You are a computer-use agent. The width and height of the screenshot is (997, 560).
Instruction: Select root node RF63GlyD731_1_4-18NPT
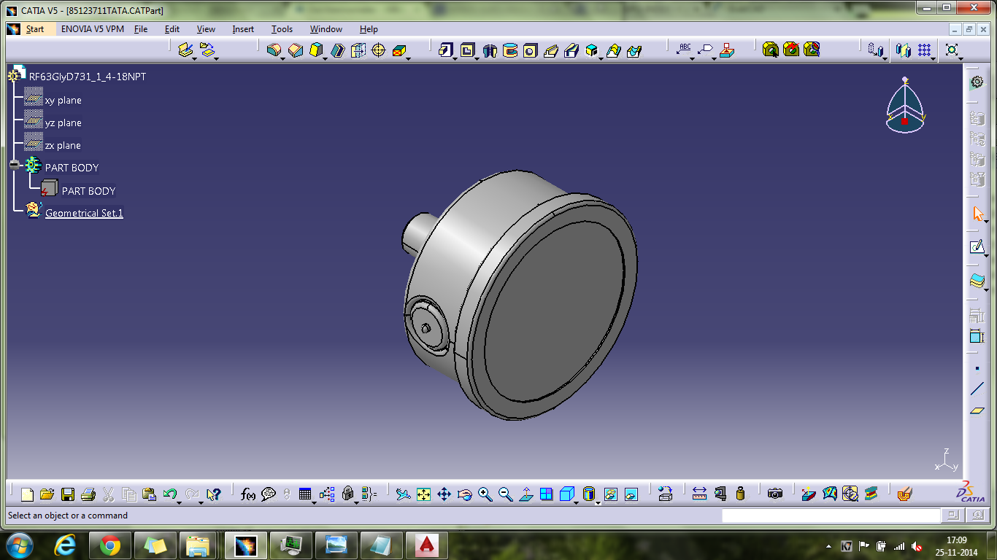pyautogui.click(x=88, y=76)
